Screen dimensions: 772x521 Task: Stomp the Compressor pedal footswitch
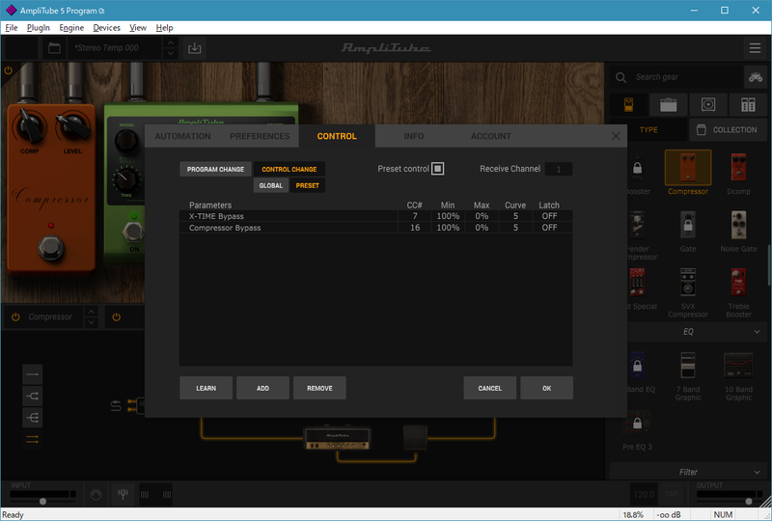pyautogui.click(x=51, y=248)
